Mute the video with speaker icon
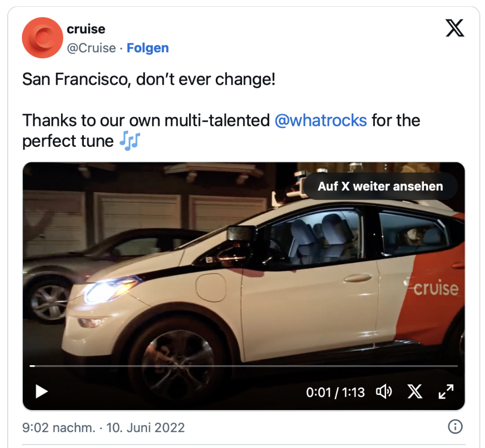This screenshot has height=448, width=485. 384,392
